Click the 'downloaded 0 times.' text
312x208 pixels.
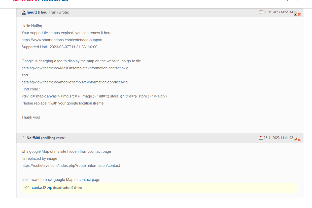(x=68, y=188)
